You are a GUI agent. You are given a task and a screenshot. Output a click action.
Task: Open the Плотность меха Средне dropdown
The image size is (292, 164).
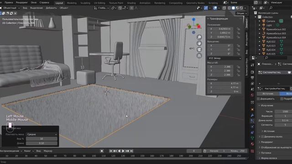[42, 134]
